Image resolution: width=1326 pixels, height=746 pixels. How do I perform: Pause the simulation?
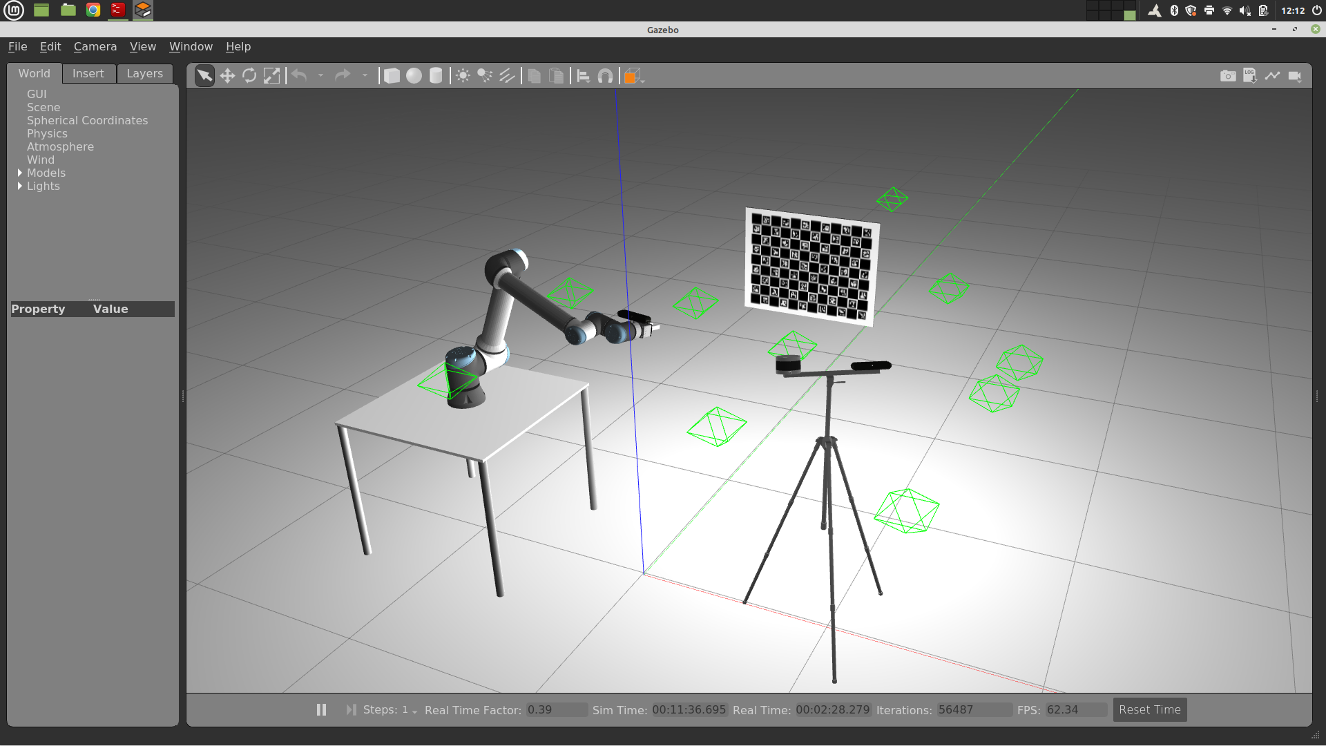point(321,709)
